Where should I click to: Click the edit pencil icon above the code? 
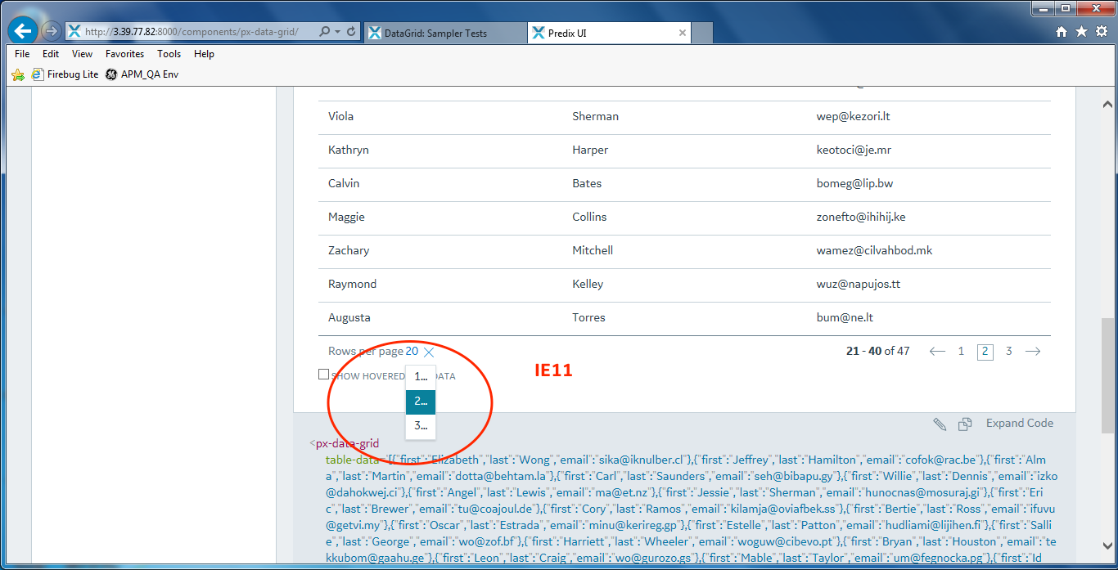click(x=939, y=424)
